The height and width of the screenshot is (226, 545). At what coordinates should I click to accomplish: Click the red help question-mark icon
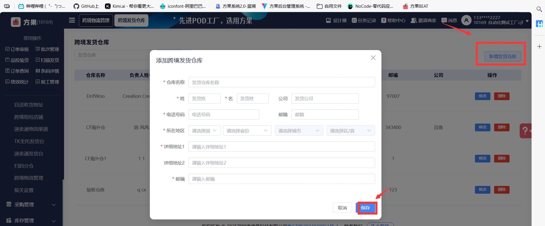(526, 131)
